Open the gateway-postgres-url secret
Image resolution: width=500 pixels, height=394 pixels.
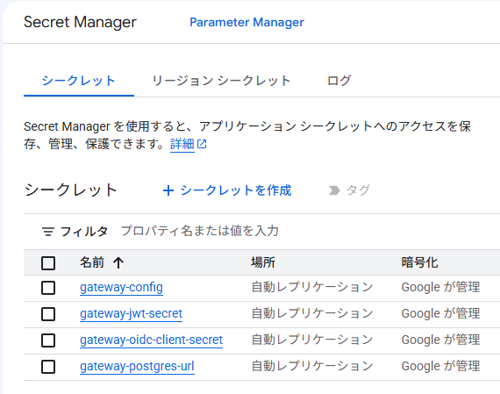(x=137, y=367)
